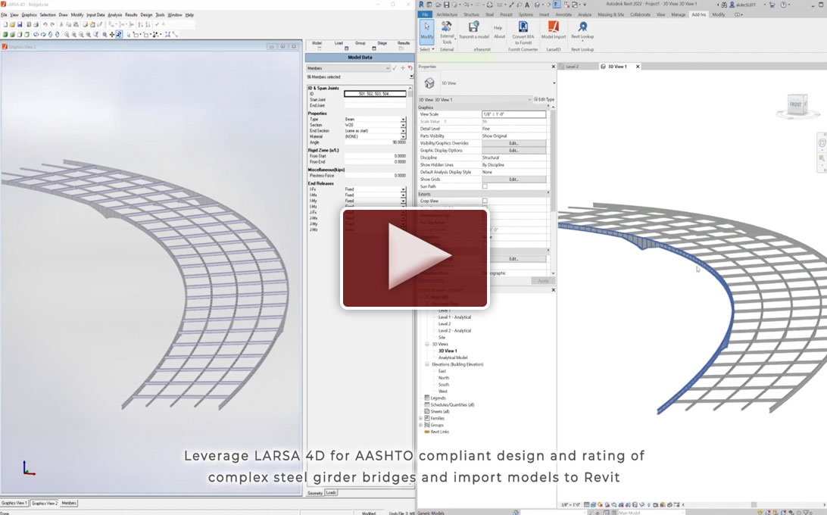Click the plus add icon in Model Data
The width and height of the screenshot is (827, 515).
402,68
